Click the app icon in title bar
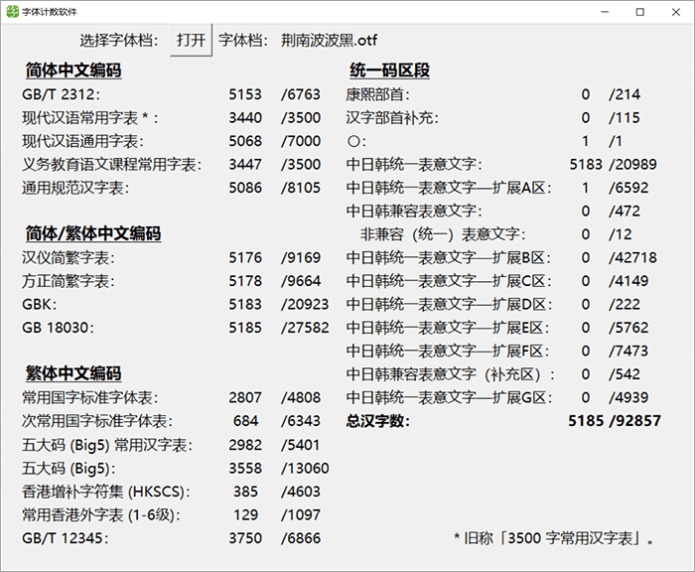 [12, 12]
